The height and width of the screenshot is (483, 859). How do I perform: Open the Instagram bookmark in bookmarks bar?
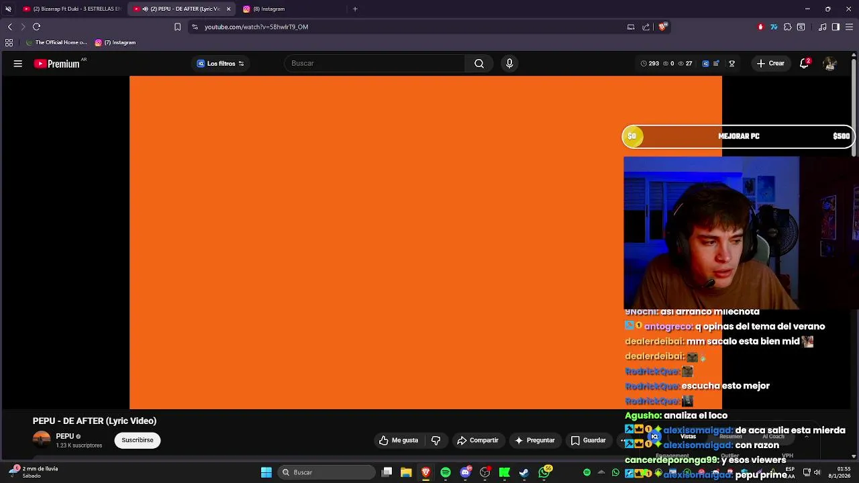point(115,42)
